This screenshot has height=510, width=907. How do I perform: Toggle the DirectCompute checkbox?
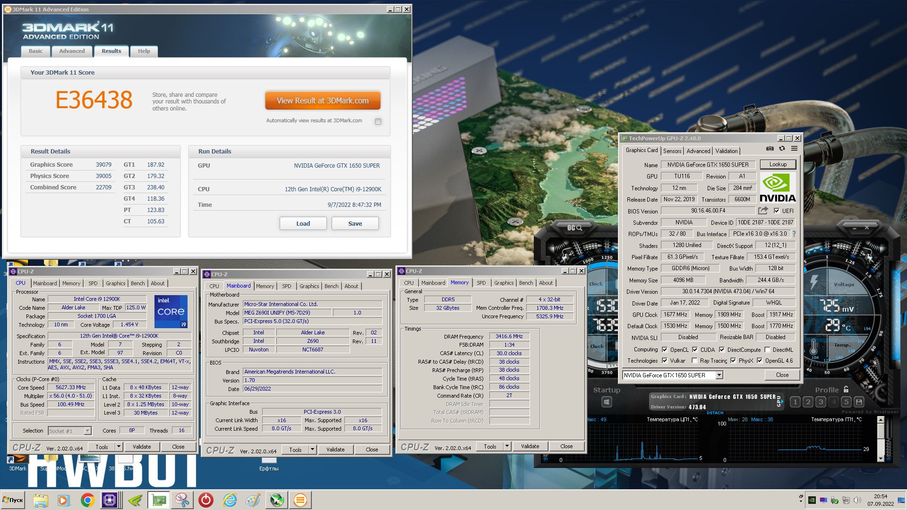click(x=722, y=350)
